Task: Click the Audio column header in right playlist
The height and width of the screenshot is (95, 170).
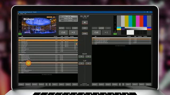Action: [x=135, y=36]
